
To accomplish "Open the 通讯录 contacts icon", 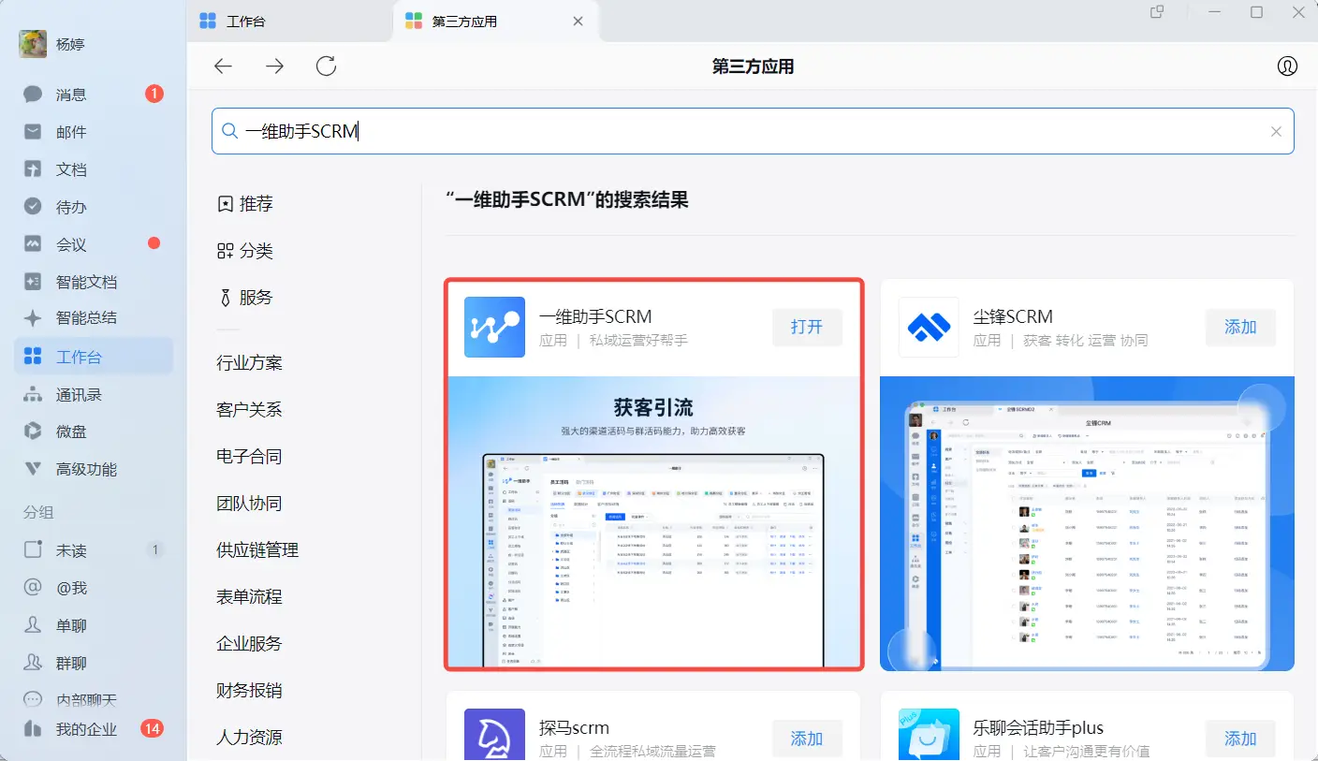I will click(33, 394).
